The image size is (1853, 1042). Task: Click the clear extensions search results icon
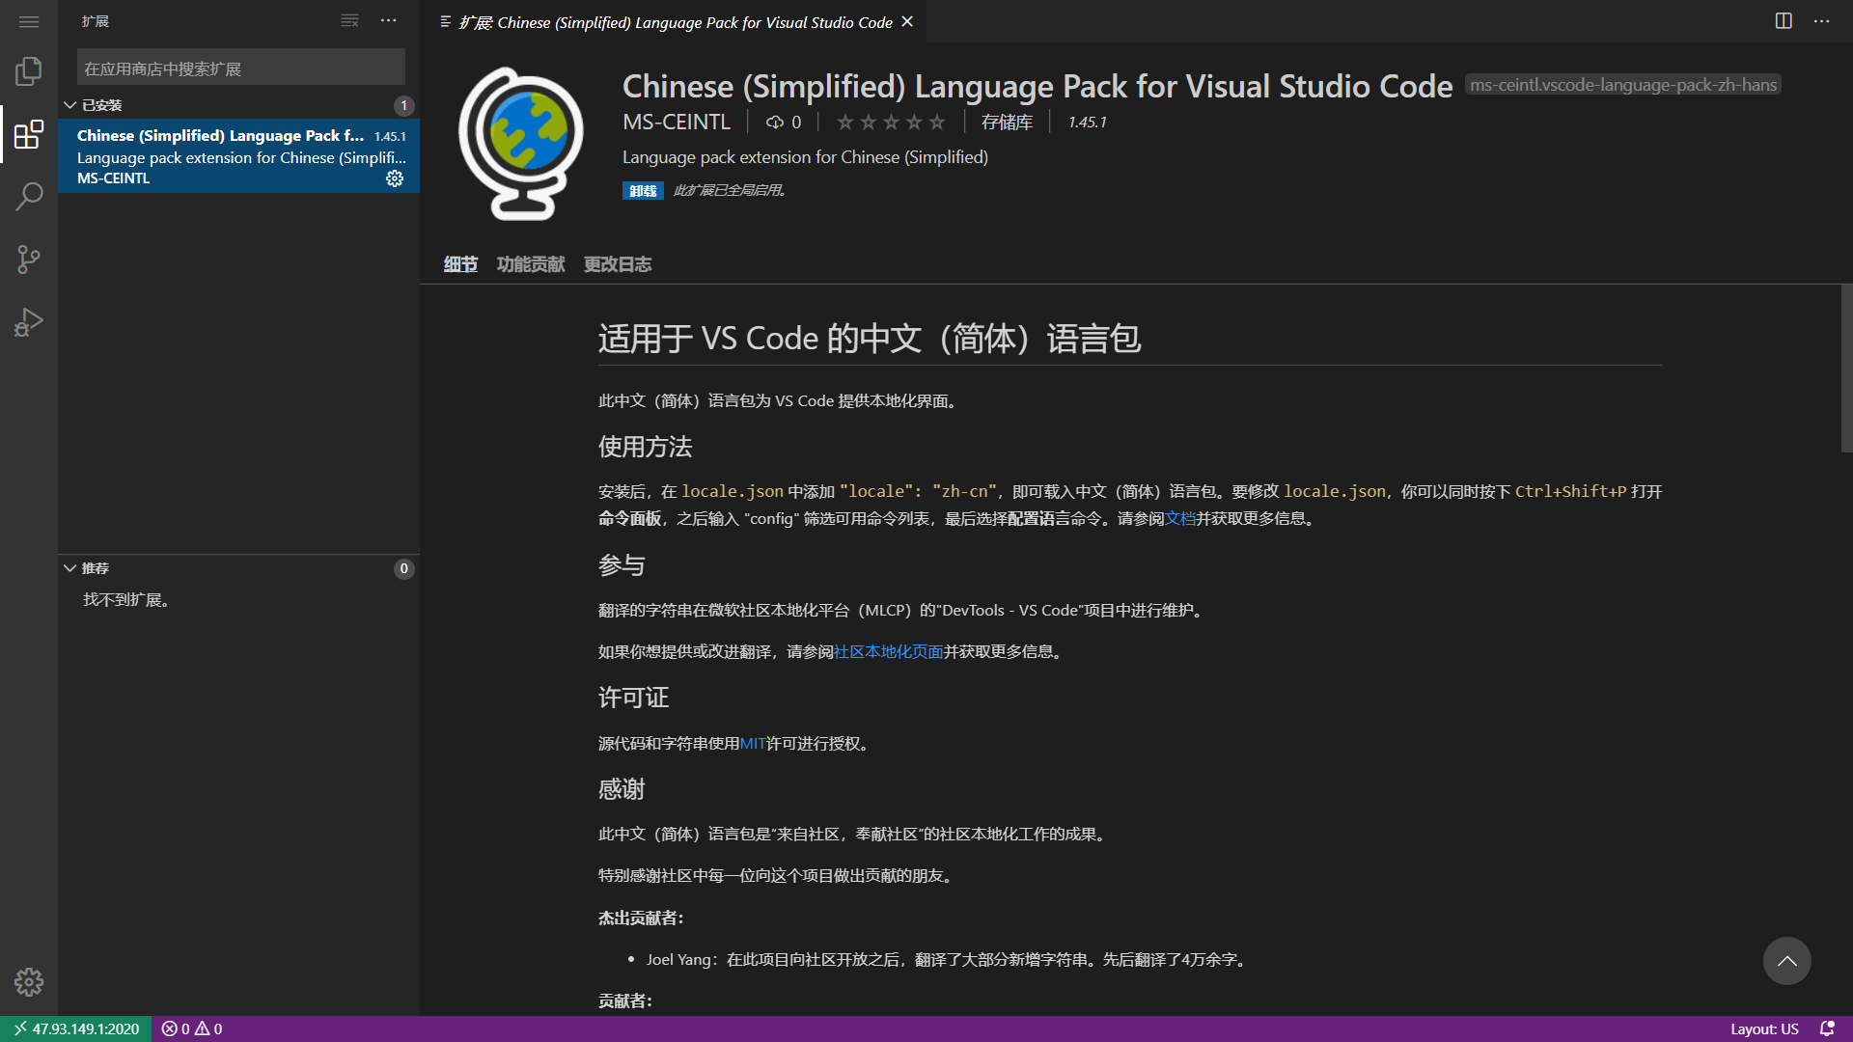coord(349,21)
